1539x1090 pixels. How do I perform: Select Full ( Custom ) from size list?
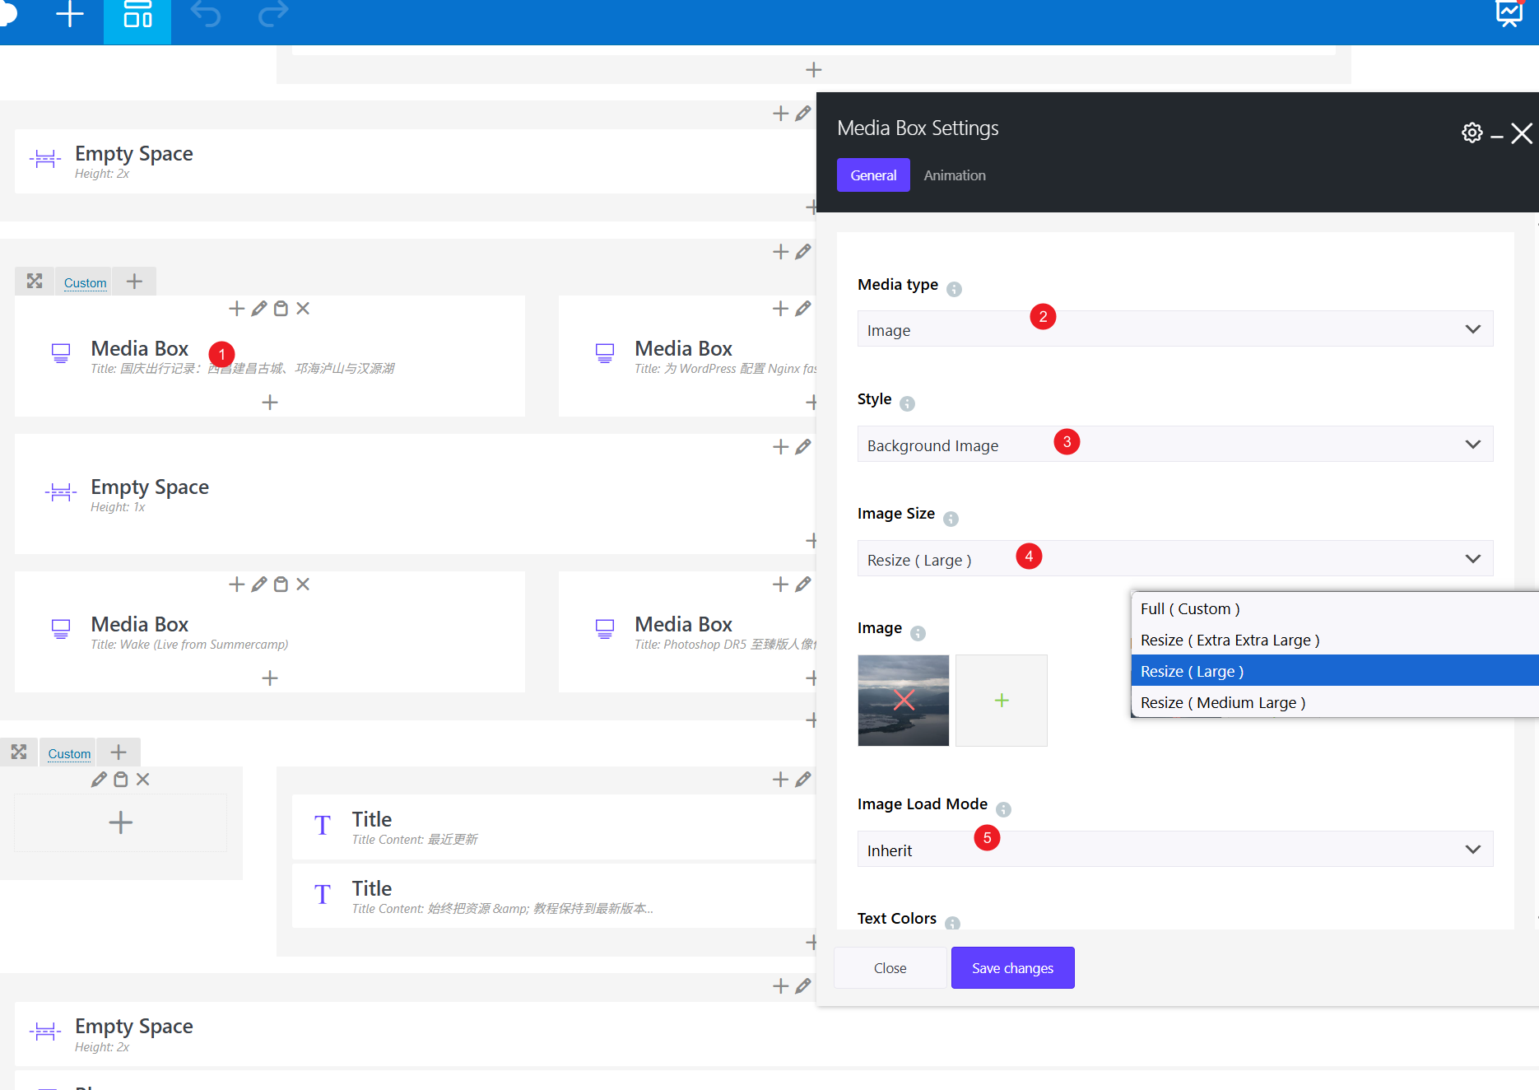(1189, 609)
